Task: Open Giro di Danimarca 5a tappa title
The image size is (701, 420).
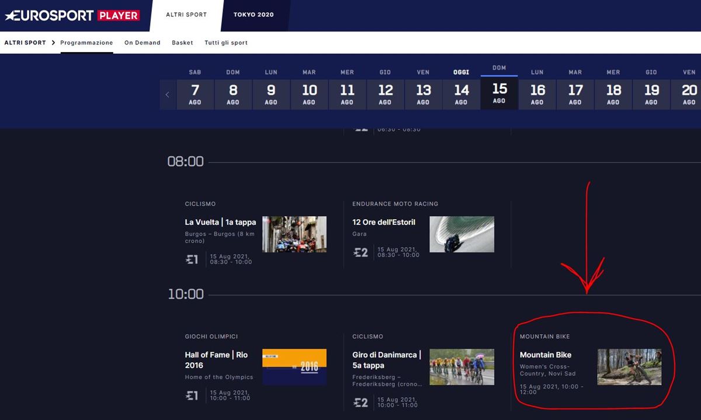Action: 387,360
